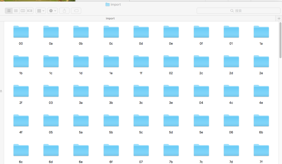This screenshot has width=282, height=164.
Task: Switch to list view mode
Action: [x=16, y=11]
